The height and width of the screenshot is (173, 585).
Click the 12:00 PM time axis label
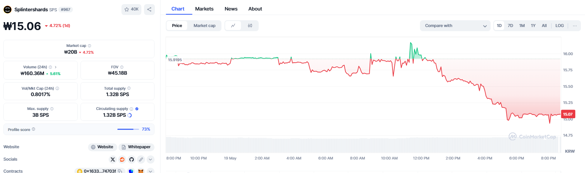pos(420,158)
